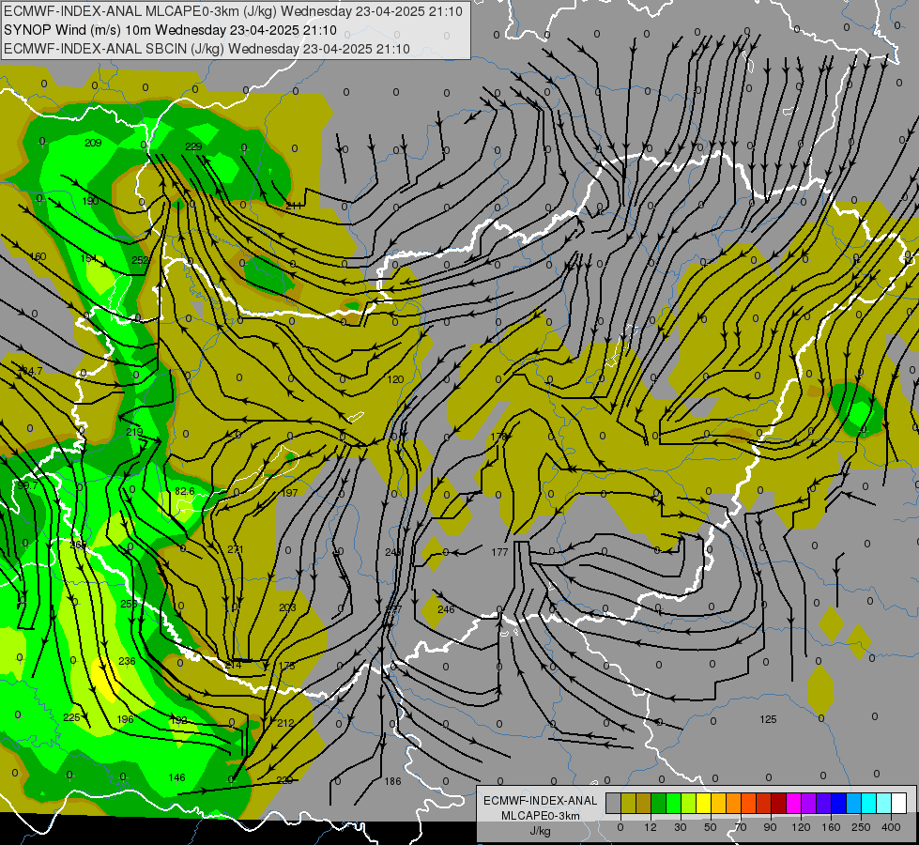Click the map value '209'

(x=93, y=143)
